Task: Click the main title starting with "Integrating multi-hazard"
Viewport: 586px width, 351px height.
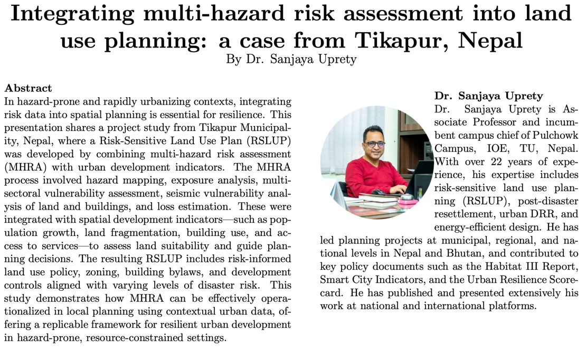Action: click(x=291, y=25)
